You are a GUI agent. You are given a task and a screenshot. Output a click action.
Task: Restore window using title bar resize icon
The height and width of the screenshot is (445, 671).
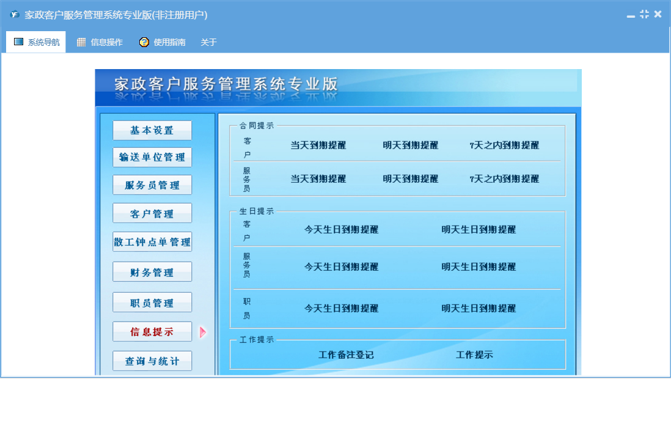tap(644, 14)
